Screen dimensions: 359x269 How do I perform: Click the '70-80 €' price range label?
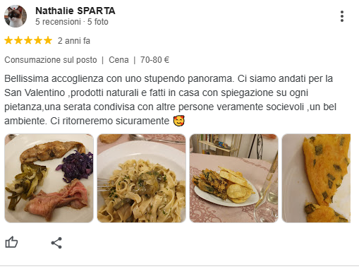point(154,60)
